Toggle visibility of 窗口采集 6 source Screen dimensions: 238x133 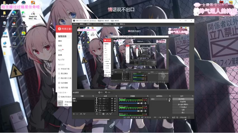pos(112,108)
